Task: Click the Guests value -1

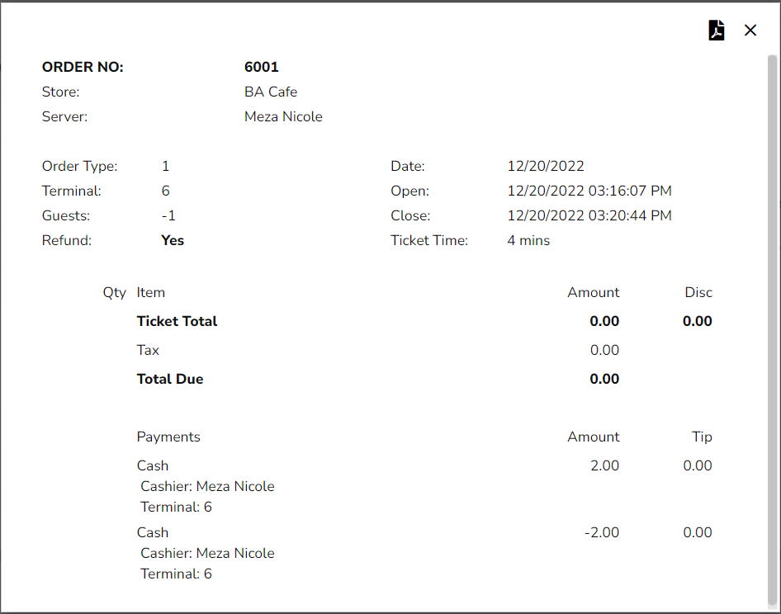Action: 168,215
